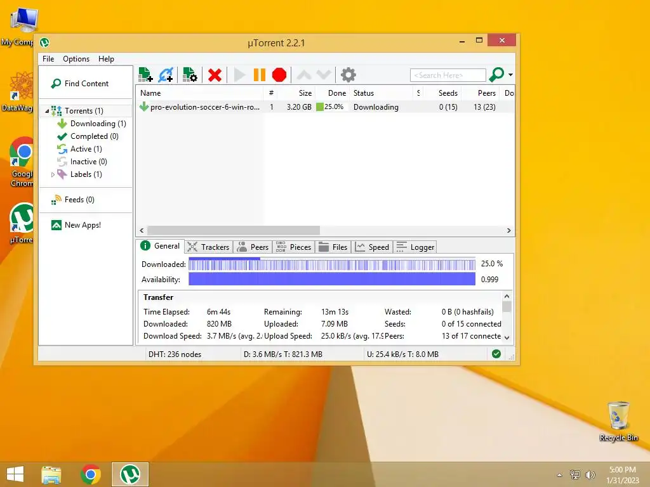Click upload speed status bar entry
Viewport: 650px width, 487px height.
click(x=403, y=354)
